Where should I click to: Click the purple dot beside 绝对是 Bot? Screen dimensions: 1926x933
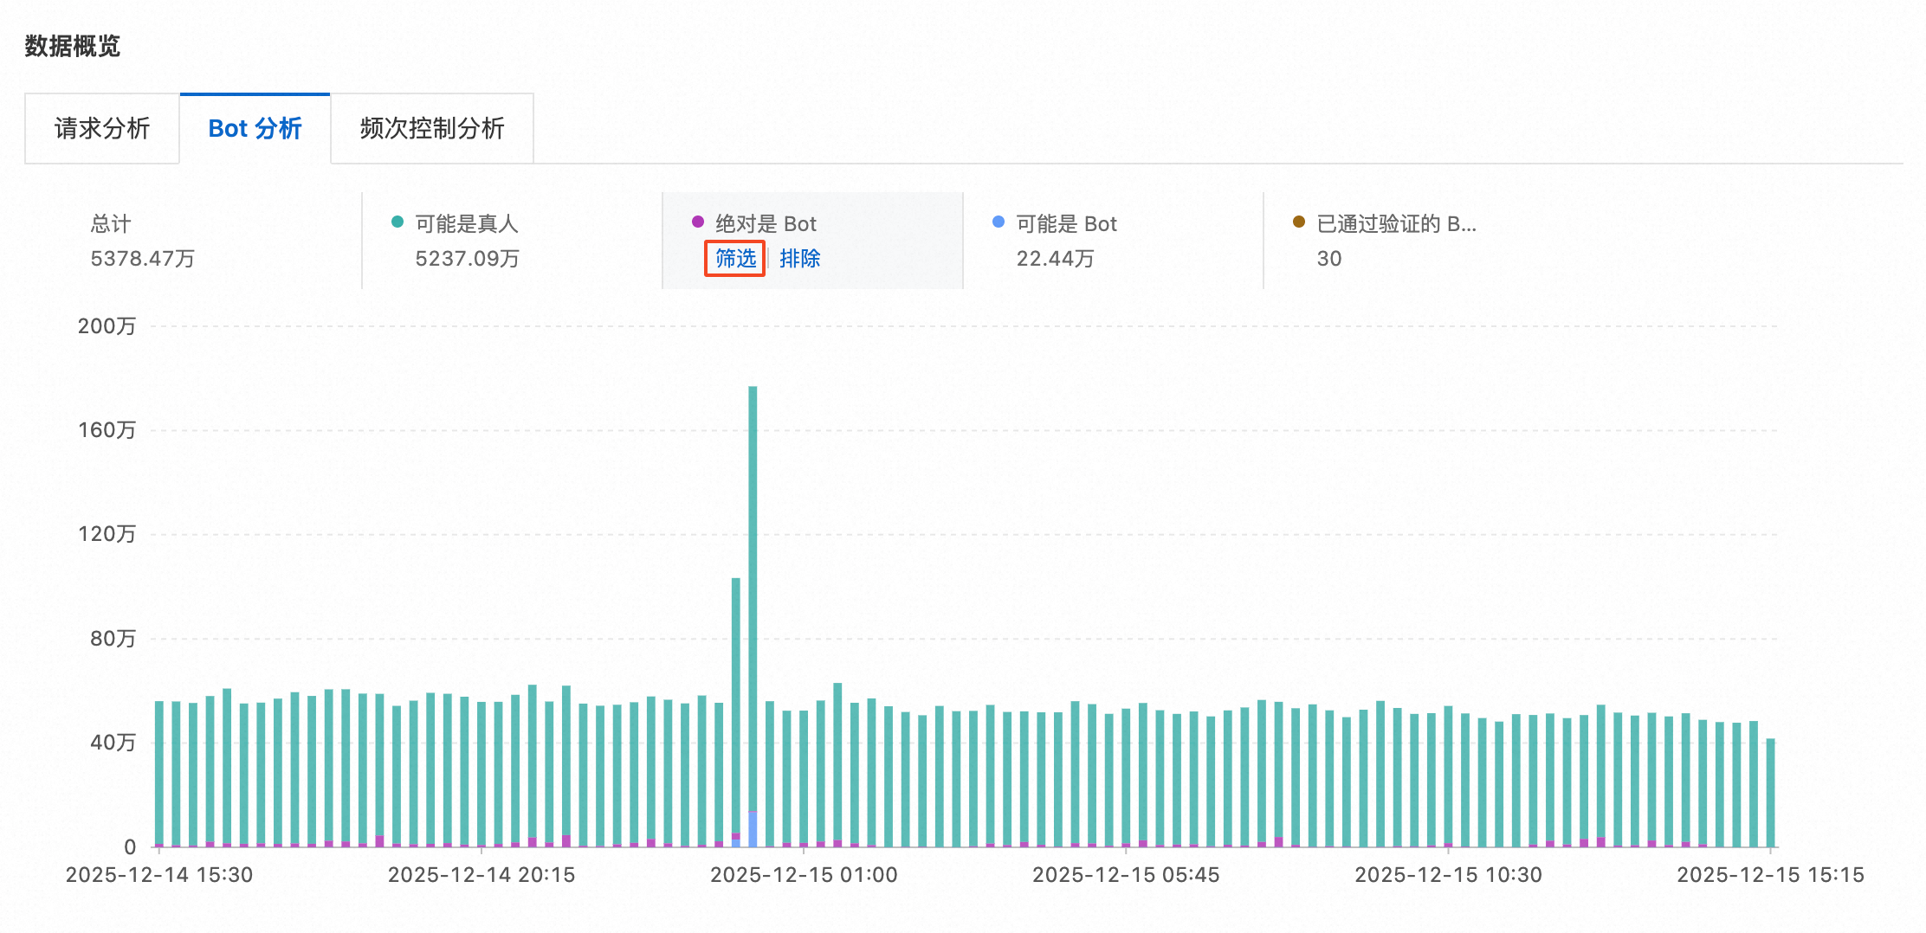tap(698, 222)
